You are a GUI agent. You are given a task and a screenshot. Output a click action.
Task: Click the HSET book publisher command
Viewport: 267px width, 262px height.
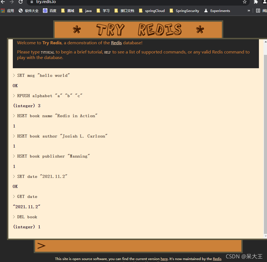click(51, 156)
